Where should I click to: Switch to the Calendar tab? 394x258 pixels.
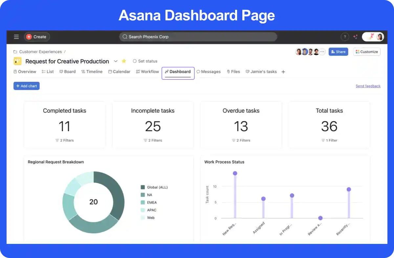119,72
